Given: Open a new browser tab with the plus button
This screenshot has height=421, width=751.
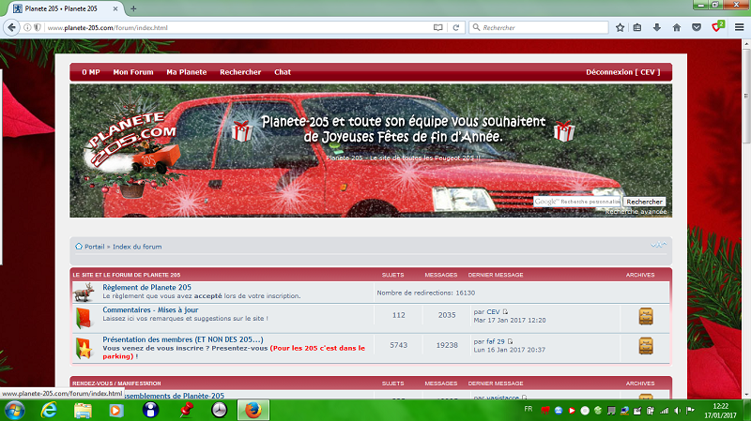Looking at the screenshot, I should coord(133,8).
